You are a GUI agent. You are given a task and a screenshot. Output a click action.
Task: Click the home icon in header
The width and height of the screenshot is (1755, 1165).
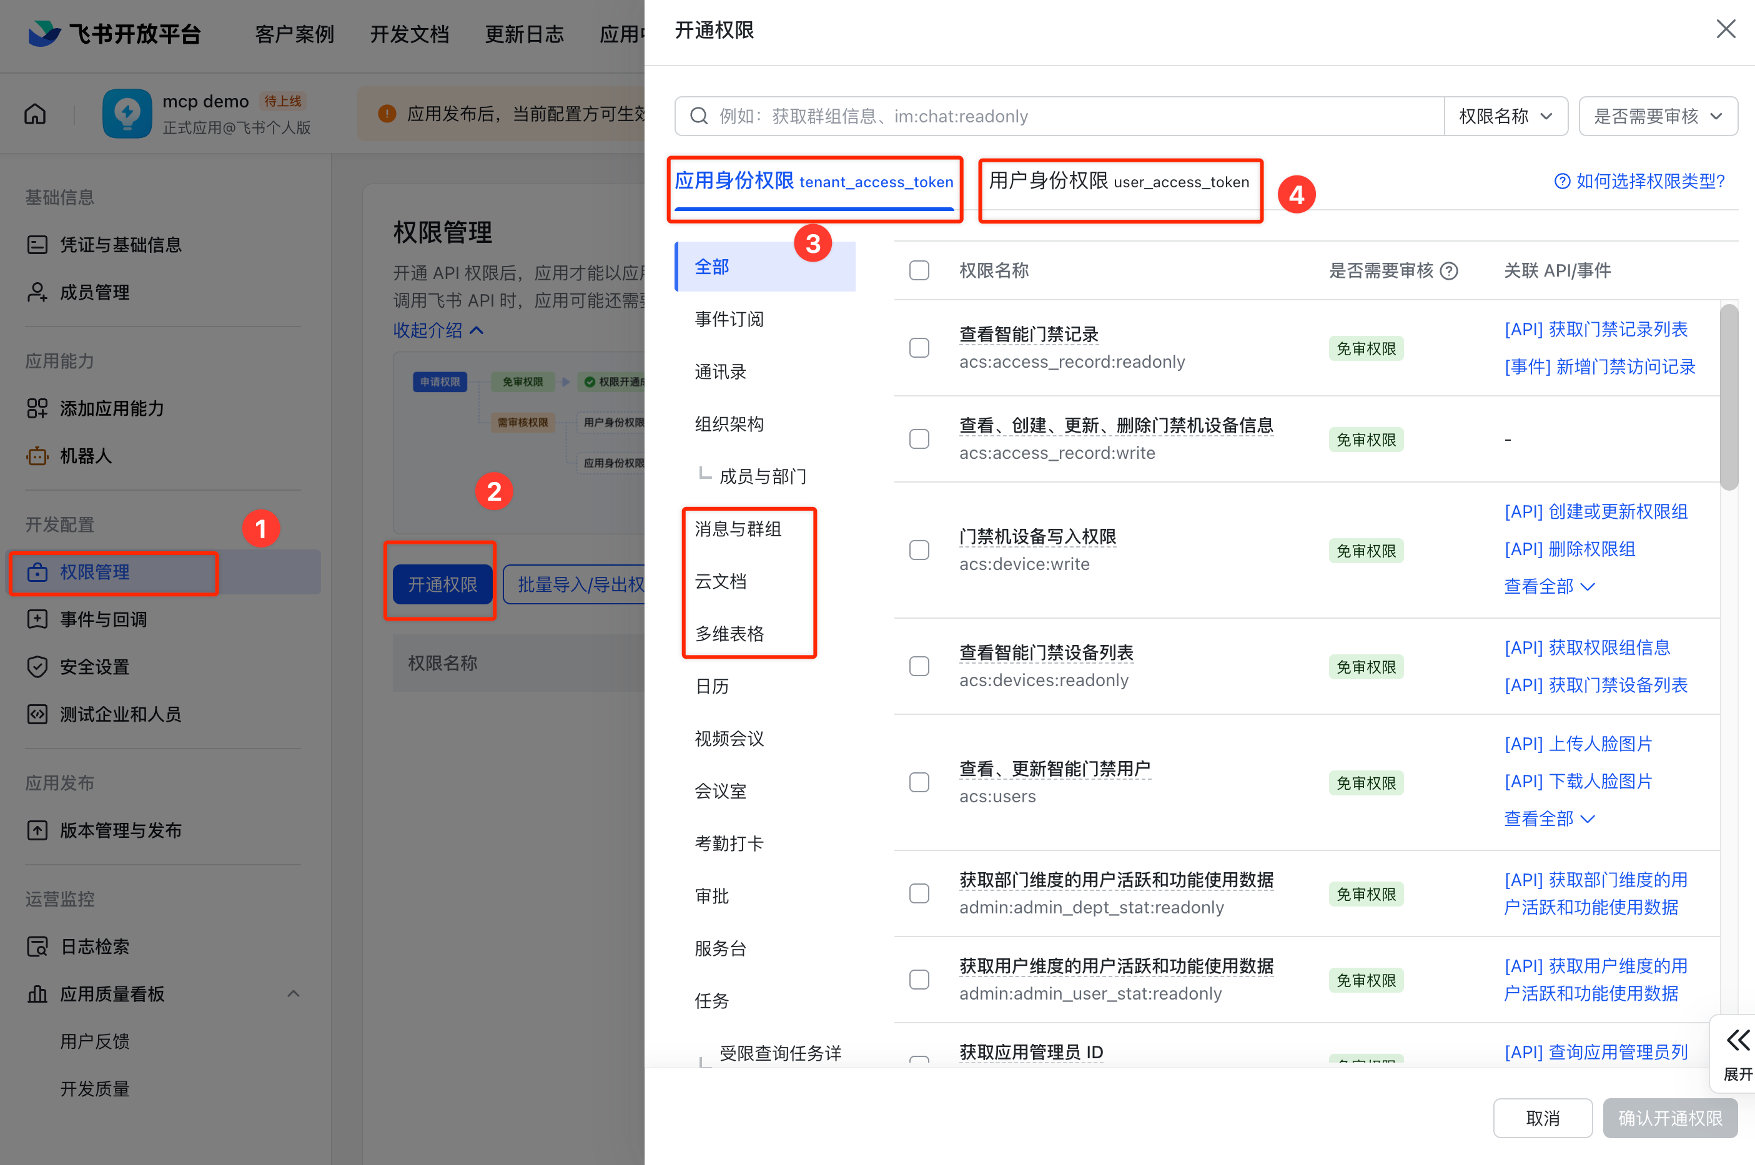click(35, 114)
